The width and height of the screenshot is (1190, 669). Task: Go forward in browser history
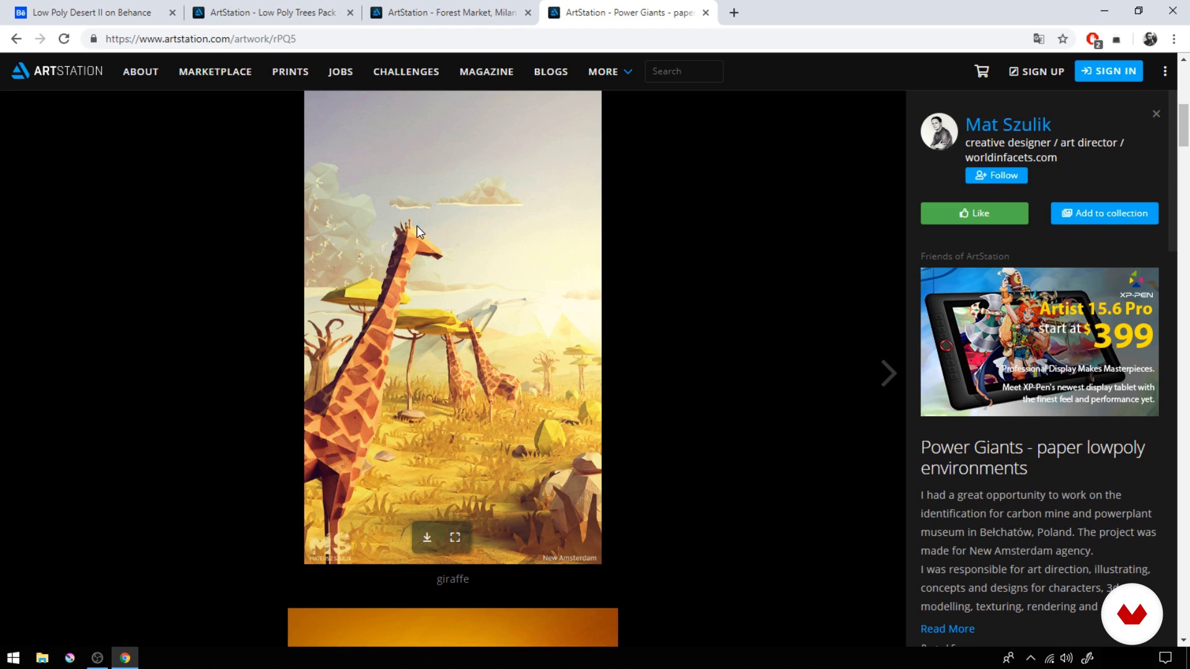pyautogui.click(x=40, y=38)
